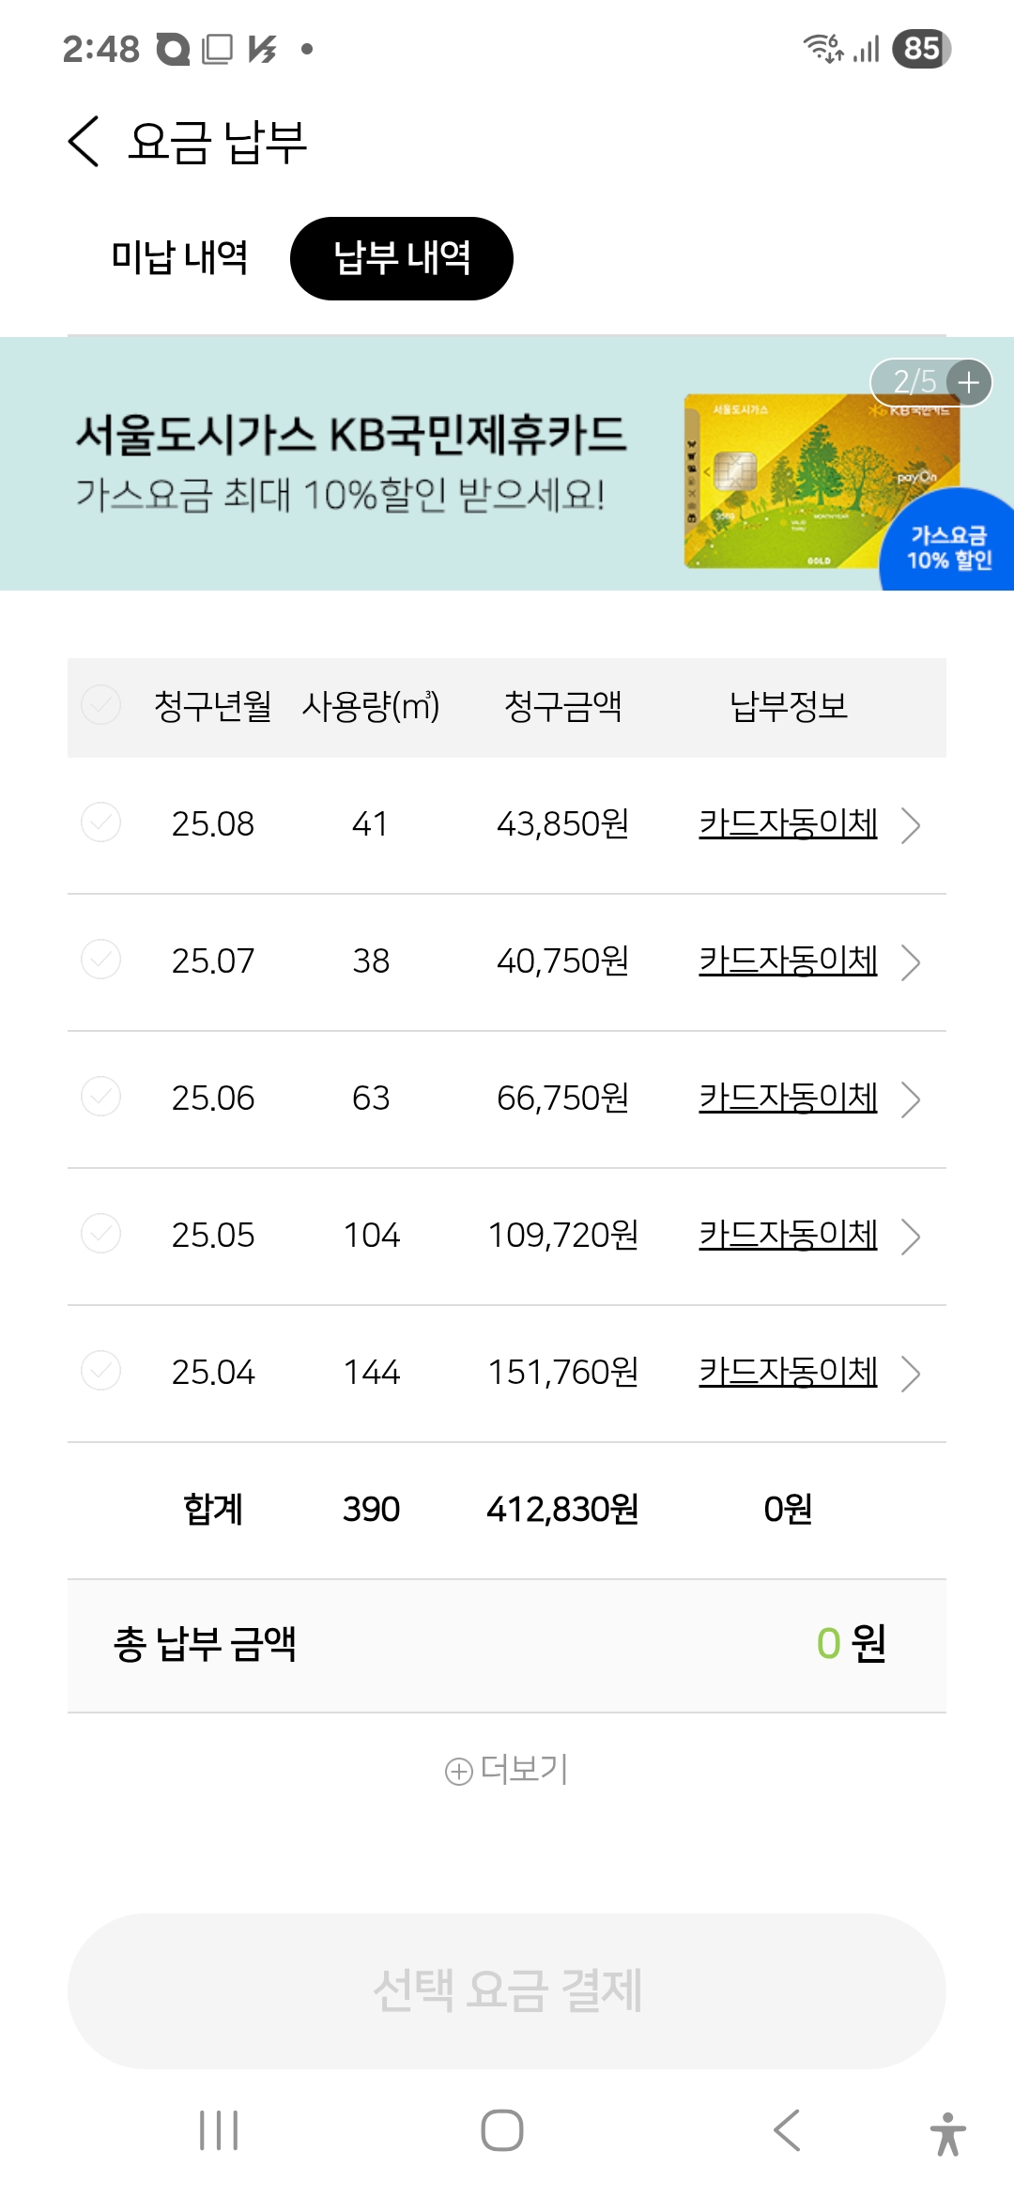Open the accessibility shortcut icon

coord(947,2133)
